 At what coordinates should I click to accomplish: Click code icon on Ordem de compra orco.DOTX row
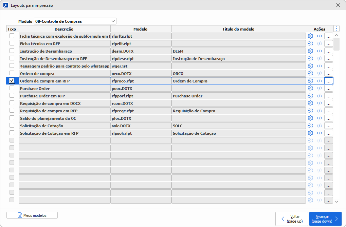(x=319, y=73)
